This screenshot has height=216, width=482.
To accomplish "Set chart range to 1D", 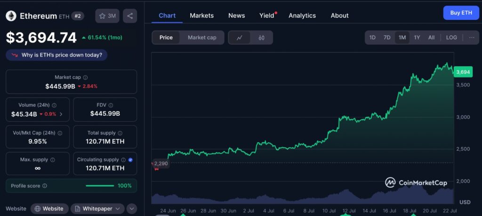I will pos(372,38).
